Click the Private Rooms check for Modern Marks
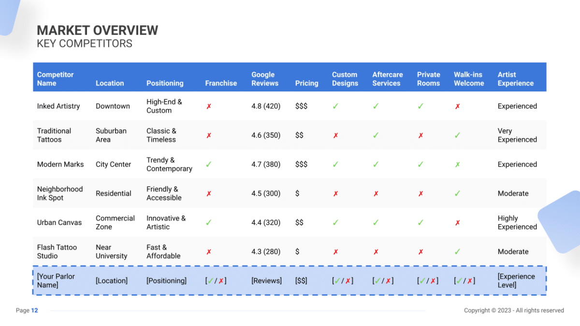This screenshot has height=326, width=580. click(x=420, y=164)
